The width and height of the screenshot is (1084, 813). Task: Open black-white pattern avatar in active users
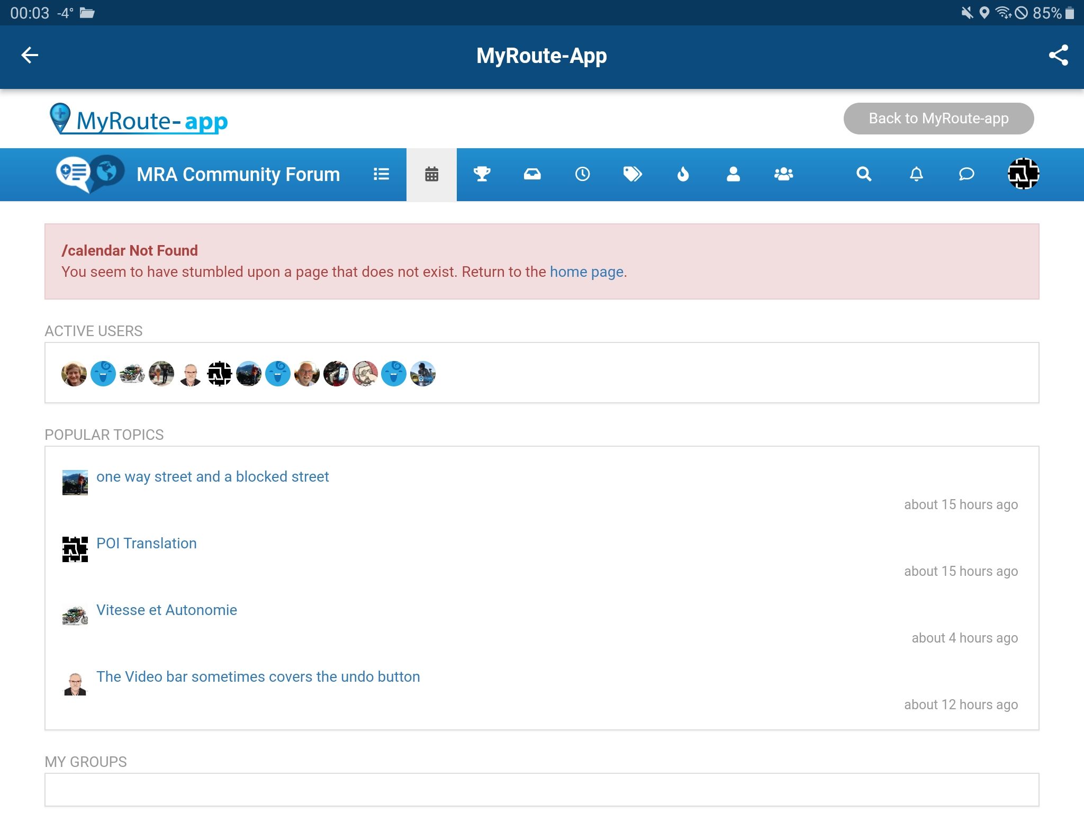[x=220, y=374]
